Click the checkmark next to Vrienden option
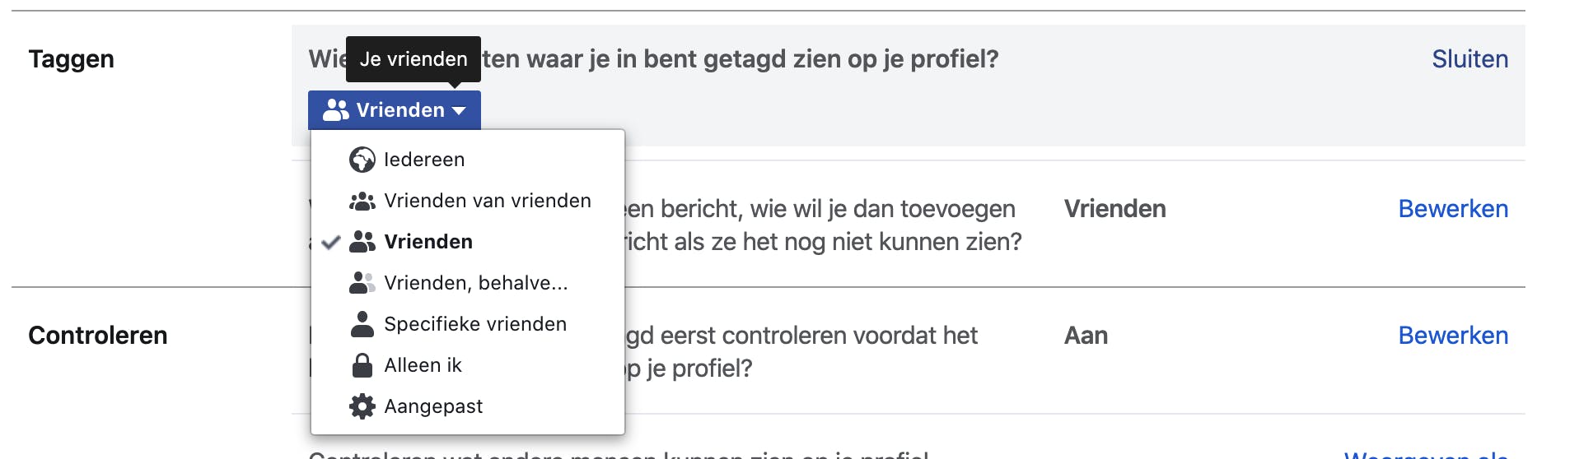1570x459 pixels. [x=330, y=242]
